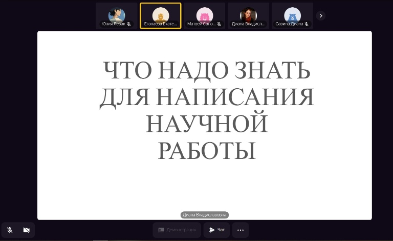Click the yellow avatar of the active speaker
Image resolution: width=393 pixels, height=241 pixels.
pyautogui.click(x=160, y=14)
